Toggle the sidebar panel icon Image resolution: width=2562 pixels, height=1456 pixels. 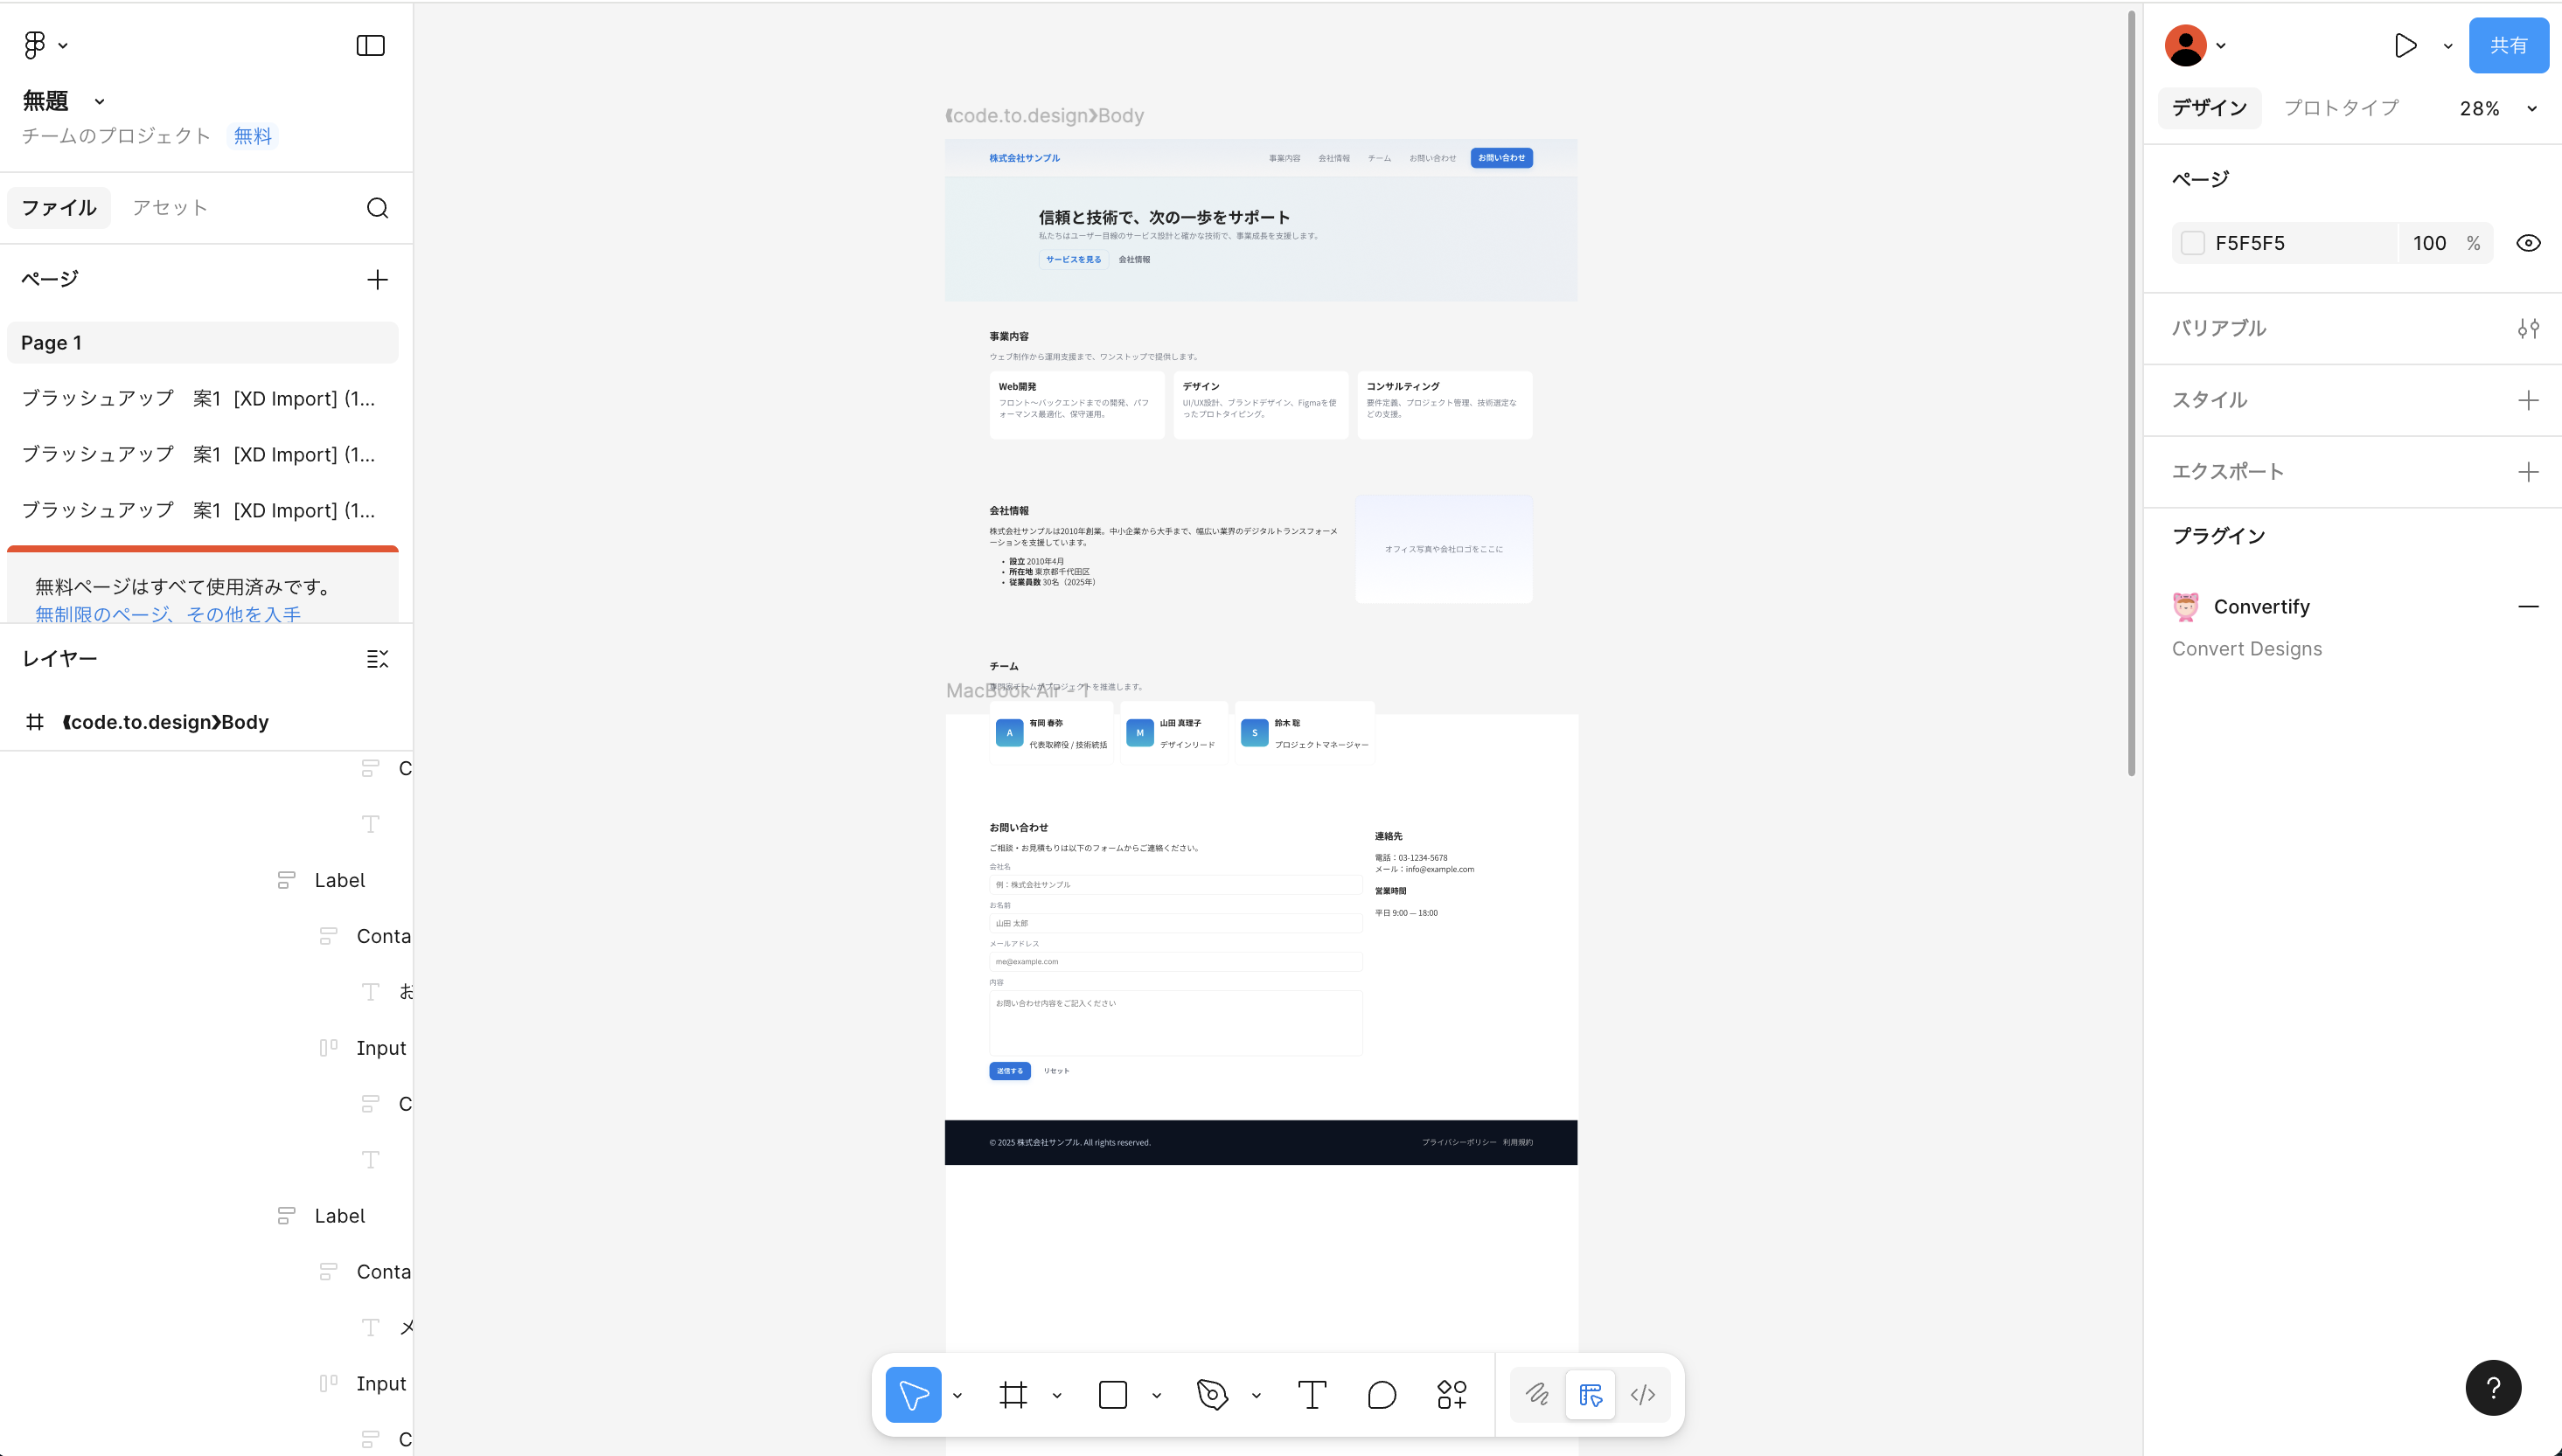click(x=370, y=46)
